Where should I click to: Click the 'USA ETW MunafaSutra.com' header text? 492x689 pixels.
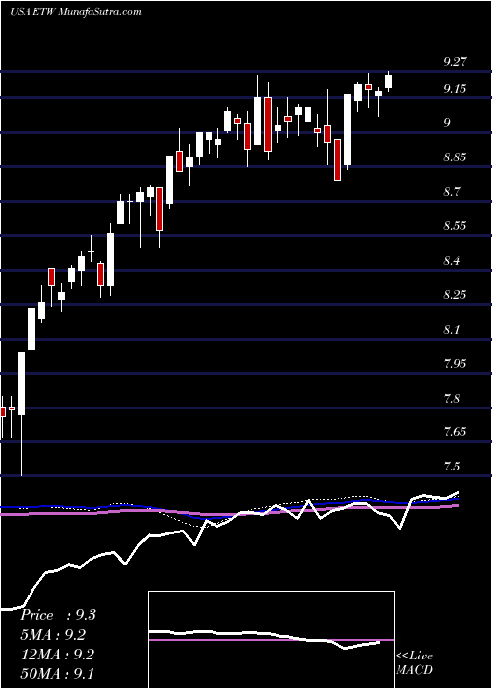tap(76, 12)
